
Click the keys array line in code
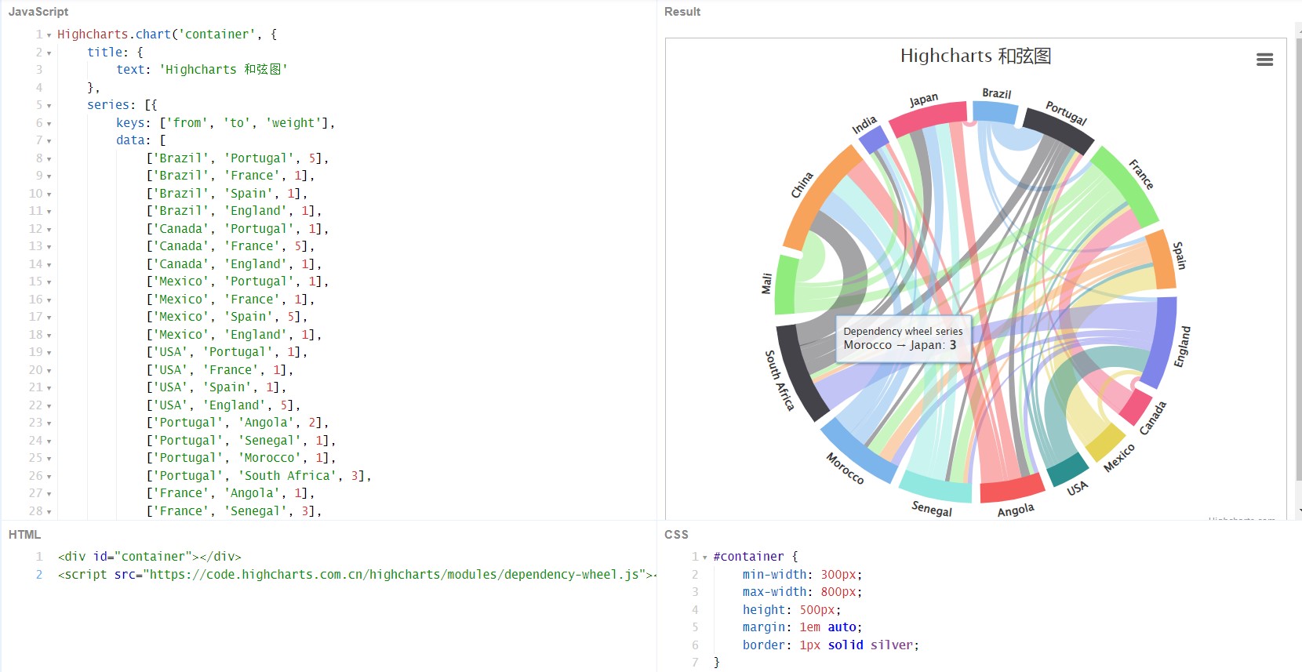coord(226,123)
